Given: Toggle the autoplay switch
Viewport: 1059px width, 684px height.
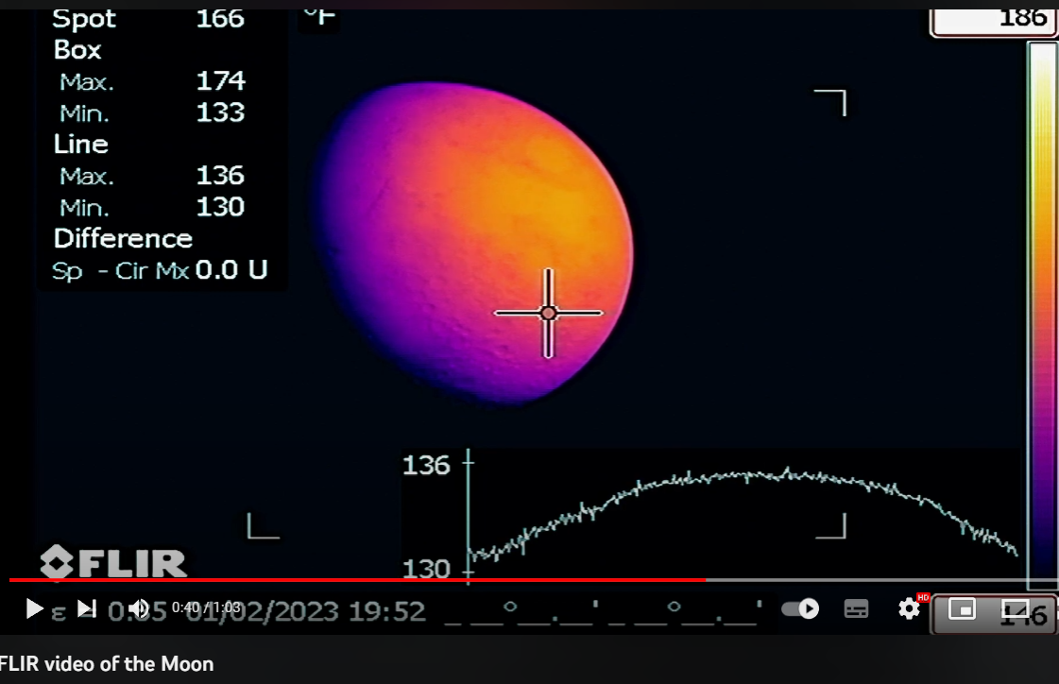Looking at the screenshot, I should [800, 608].
